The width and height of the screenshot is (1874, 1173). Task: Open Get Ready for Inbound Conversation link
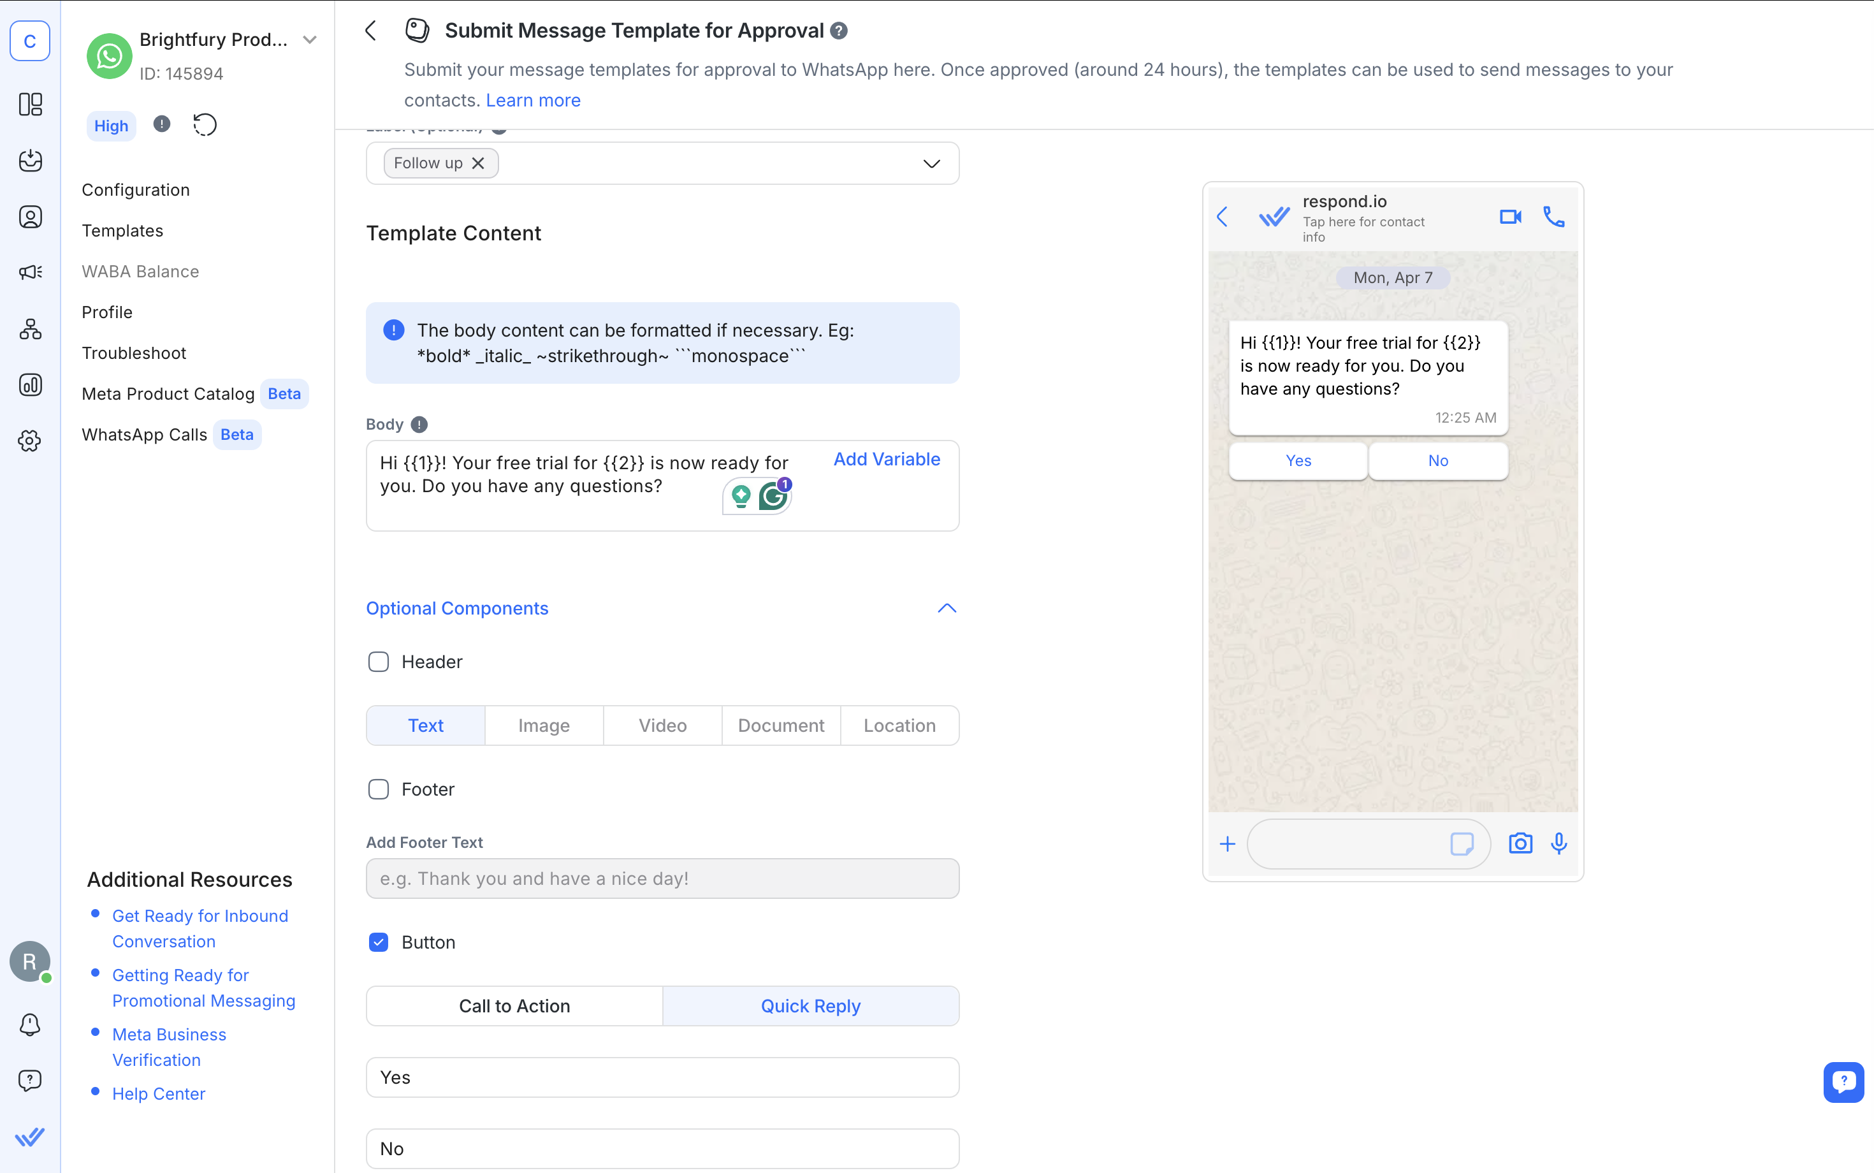click(200, 929)
